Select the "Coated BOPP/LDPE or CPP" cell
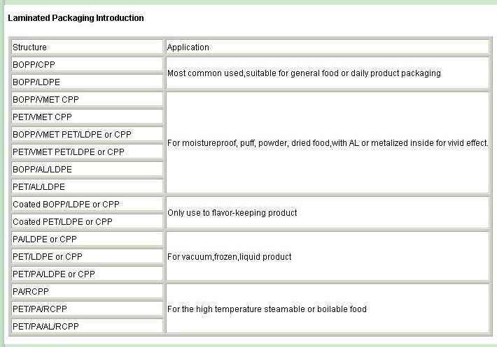 (87, 205)
